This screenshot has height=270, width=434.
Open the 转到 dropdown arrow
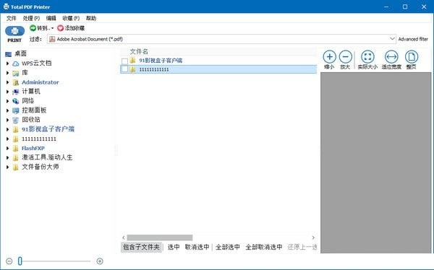(52, 28)
